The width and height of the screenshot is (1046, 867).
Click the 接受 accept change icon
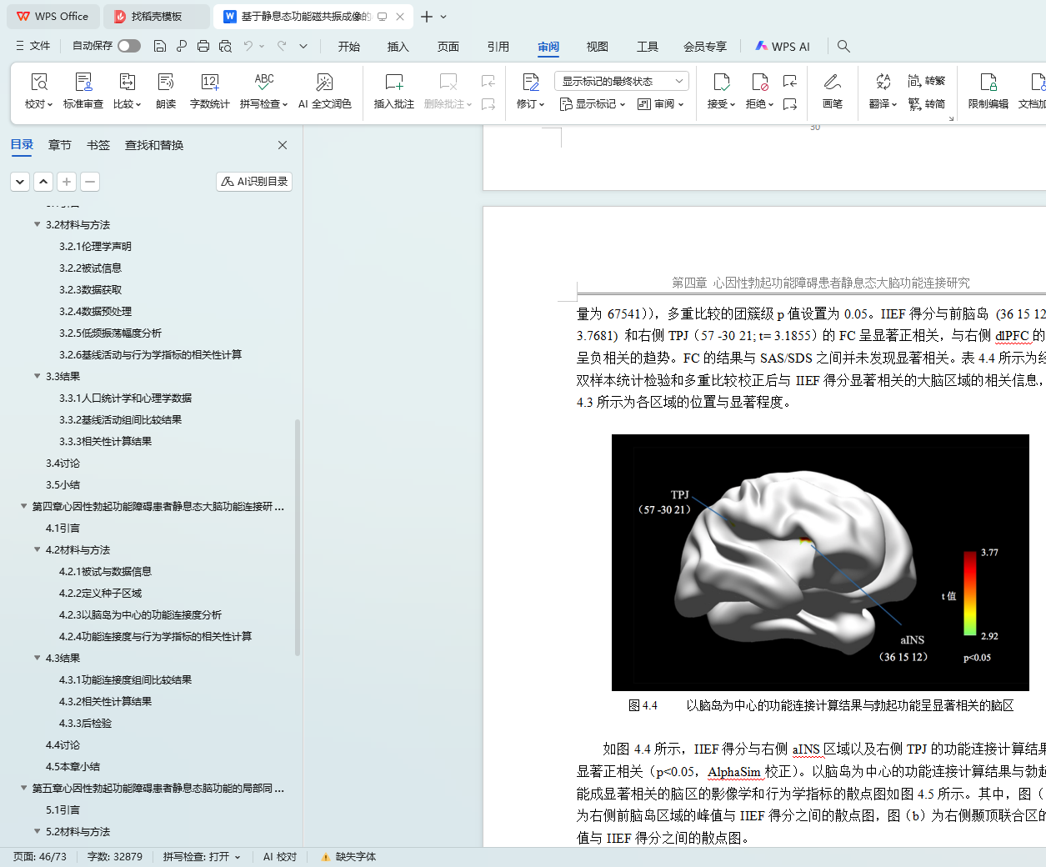721,82
